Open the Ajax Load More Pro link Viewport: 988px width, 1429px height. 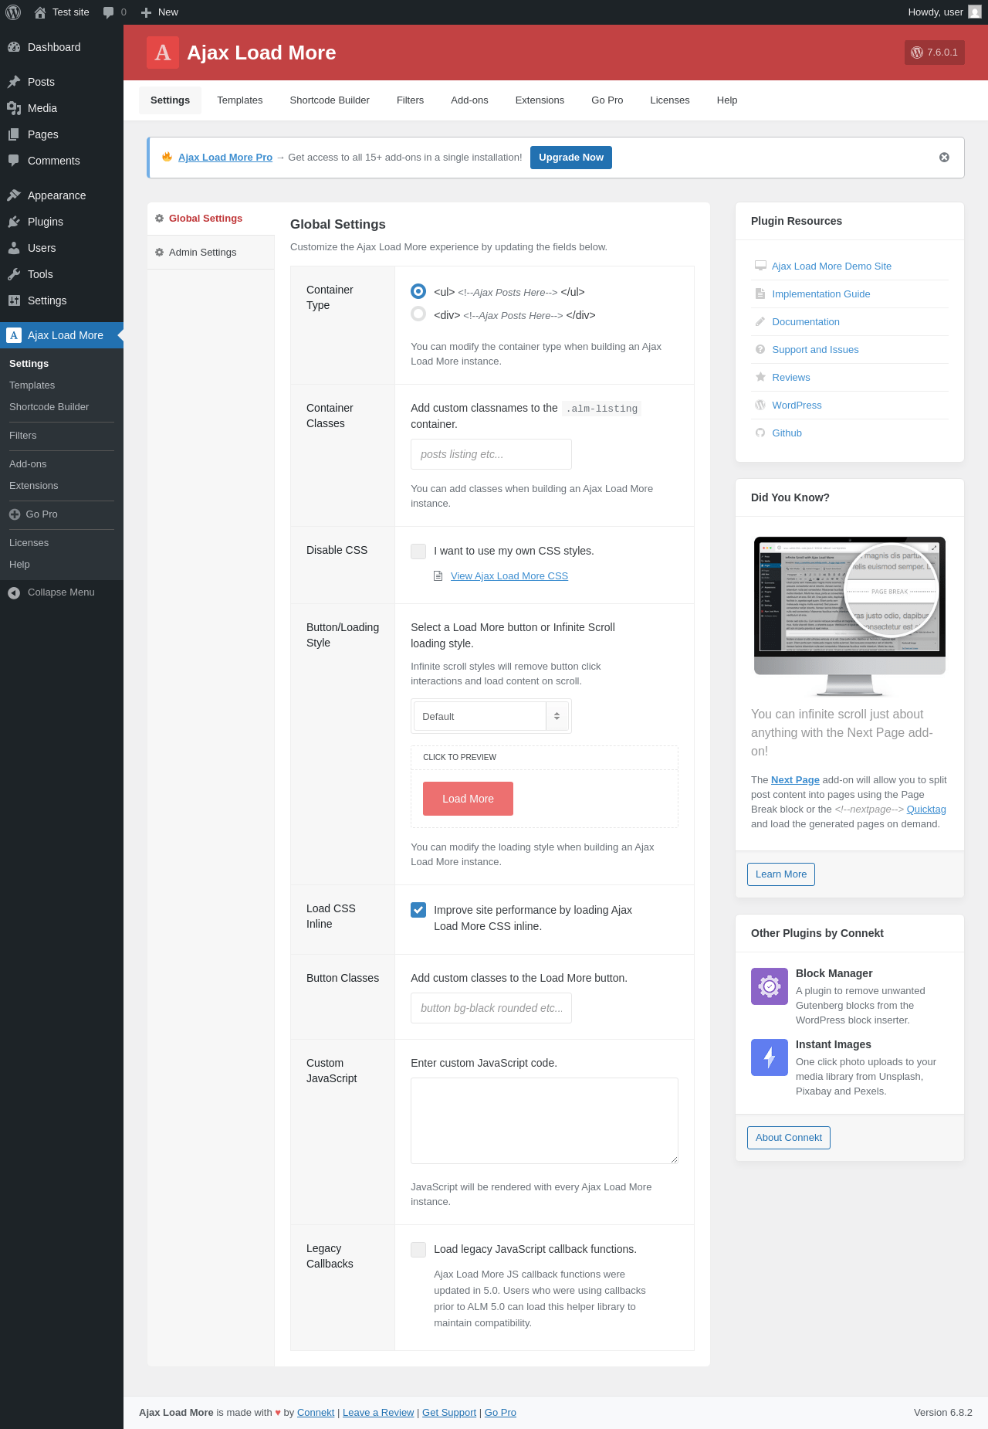click(x=225, y=158)
